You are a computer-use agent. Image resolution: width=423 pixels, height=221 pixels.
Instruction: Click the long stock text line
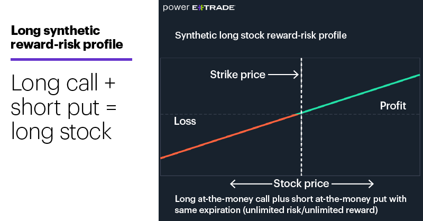[x=61, y=132]
